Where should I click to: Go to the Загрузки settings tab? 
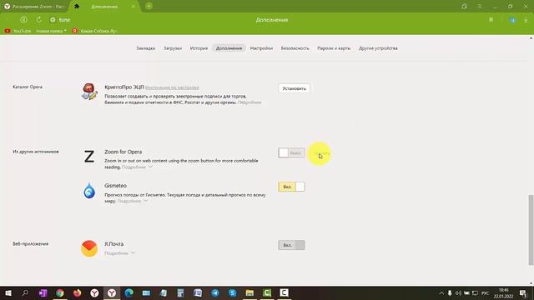point(173,48)
